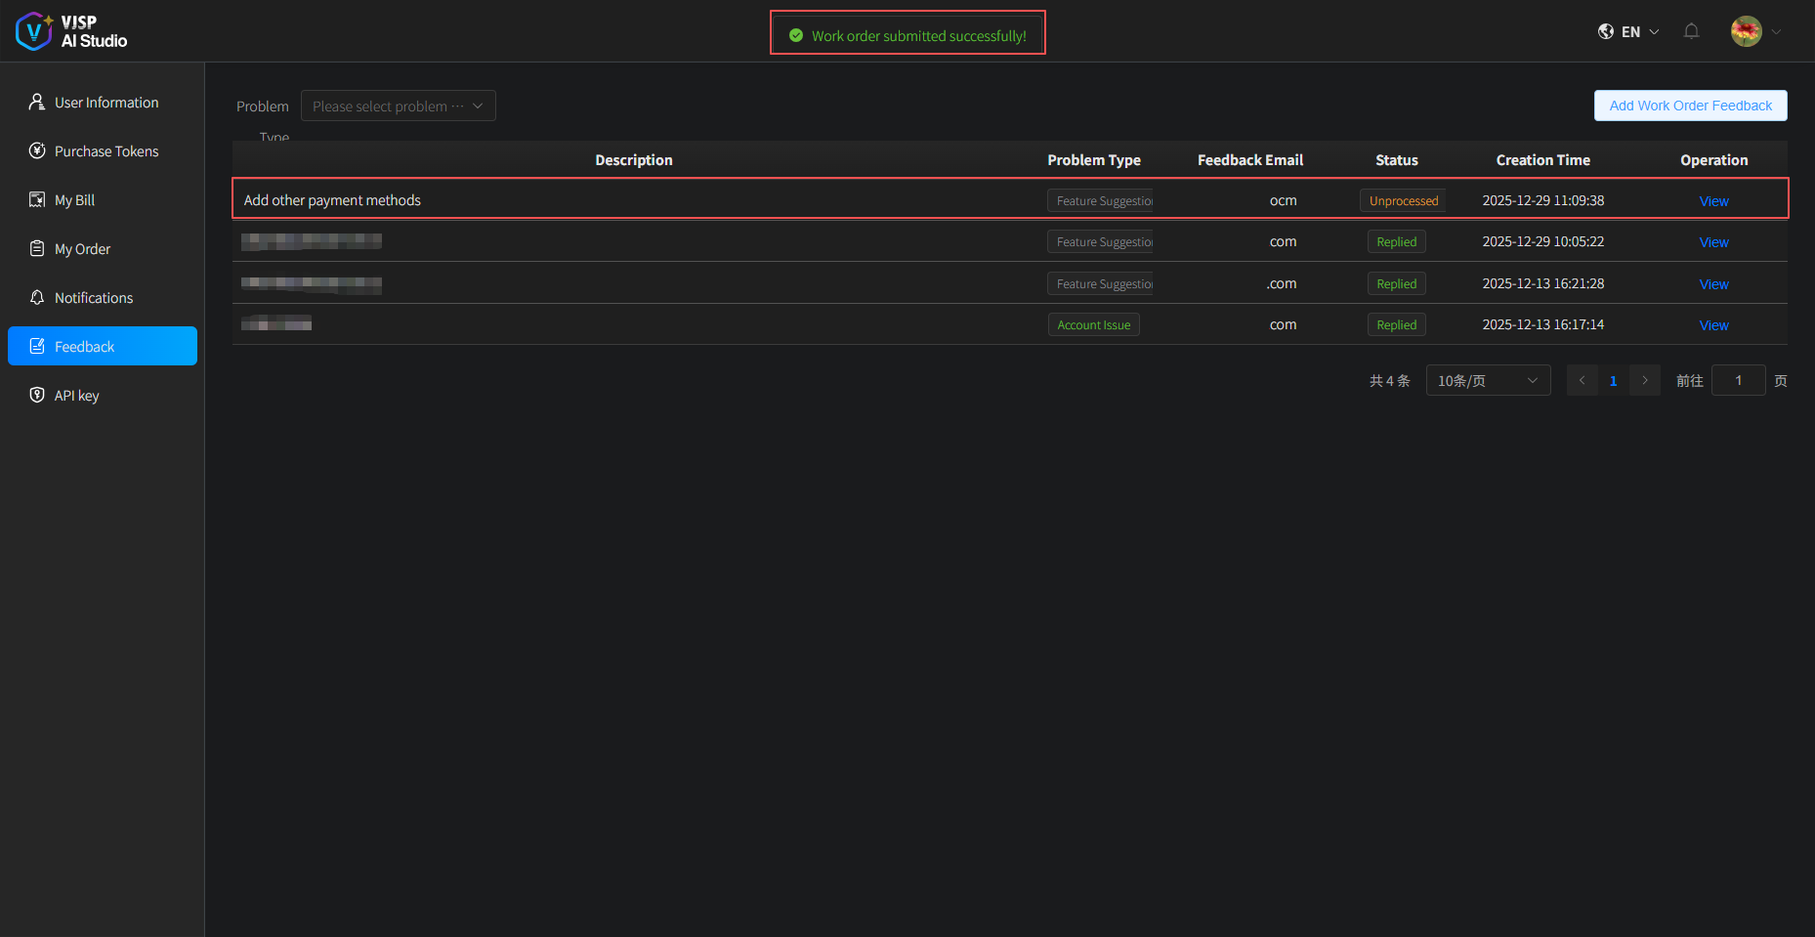Go to Notifications sidebar item
The height and width of the screenshot is (937, 1815).
pyautogui.click(x=93, y=298)
